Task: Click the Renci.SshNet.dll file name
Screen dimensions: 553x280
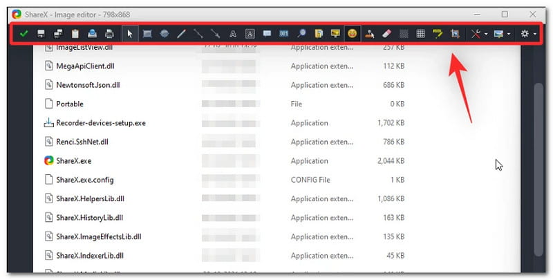Action: coord(82,142)
